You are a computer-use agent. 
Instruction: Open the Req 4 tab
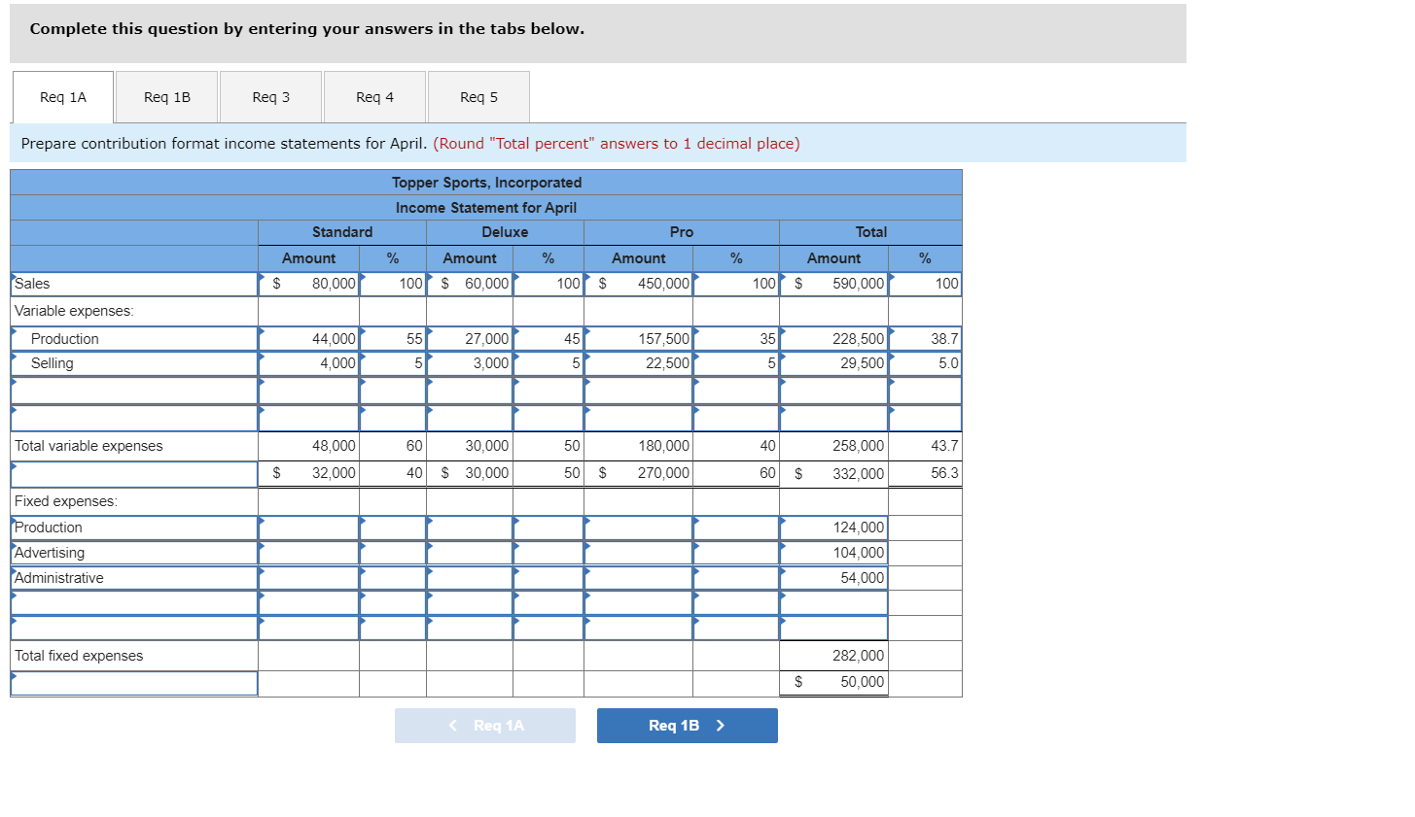point(373,96)
